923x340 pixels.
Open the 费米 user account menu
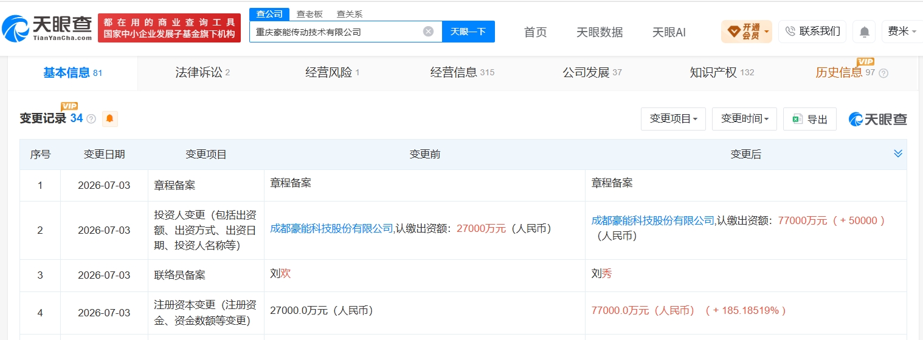click(x=902, y=31)
